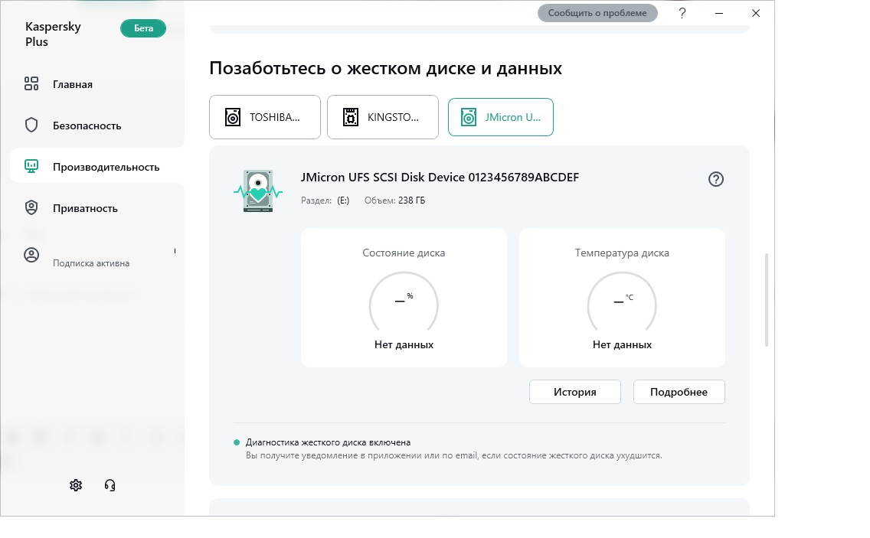Select the JMicron disk tab
This screenshot has width=870, height=538.
[500, 117]
